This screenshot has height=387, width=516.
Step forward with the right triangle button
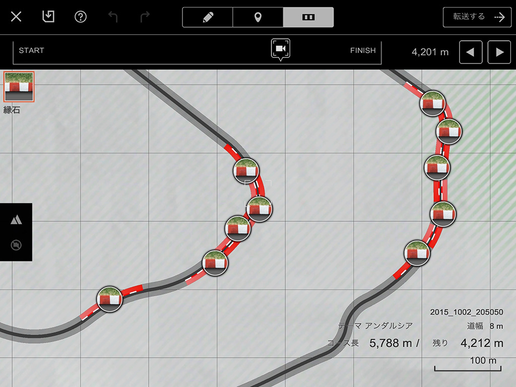click(x=499, y=52)
